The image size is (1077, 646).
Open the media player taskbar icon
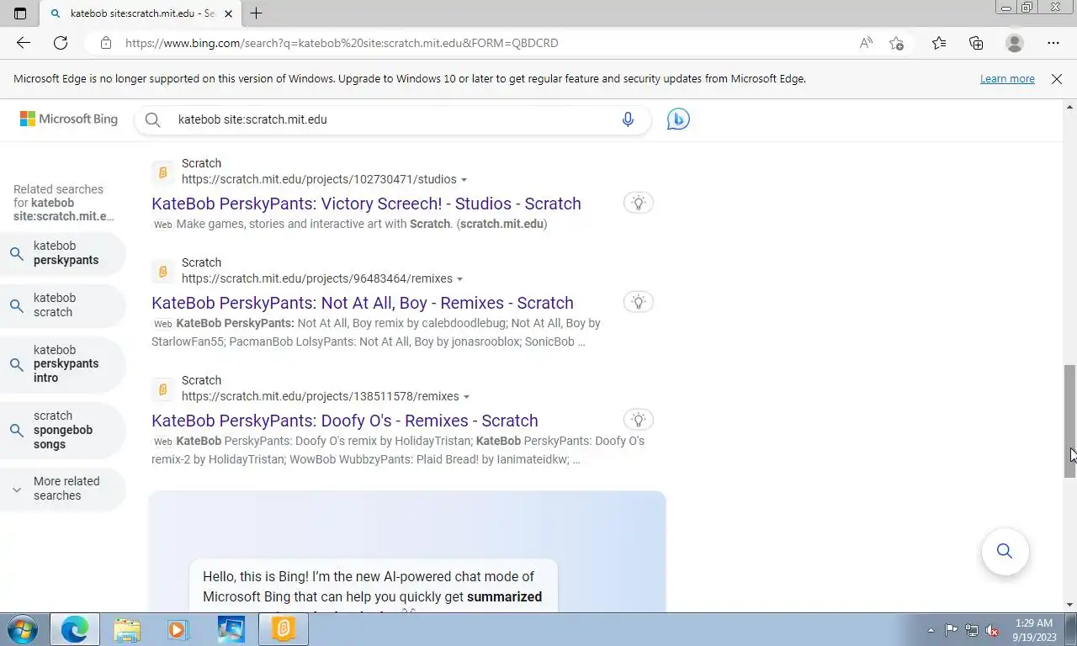(178, 629)
